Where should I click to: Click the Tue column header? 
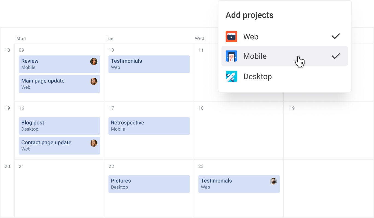point(109,38)
